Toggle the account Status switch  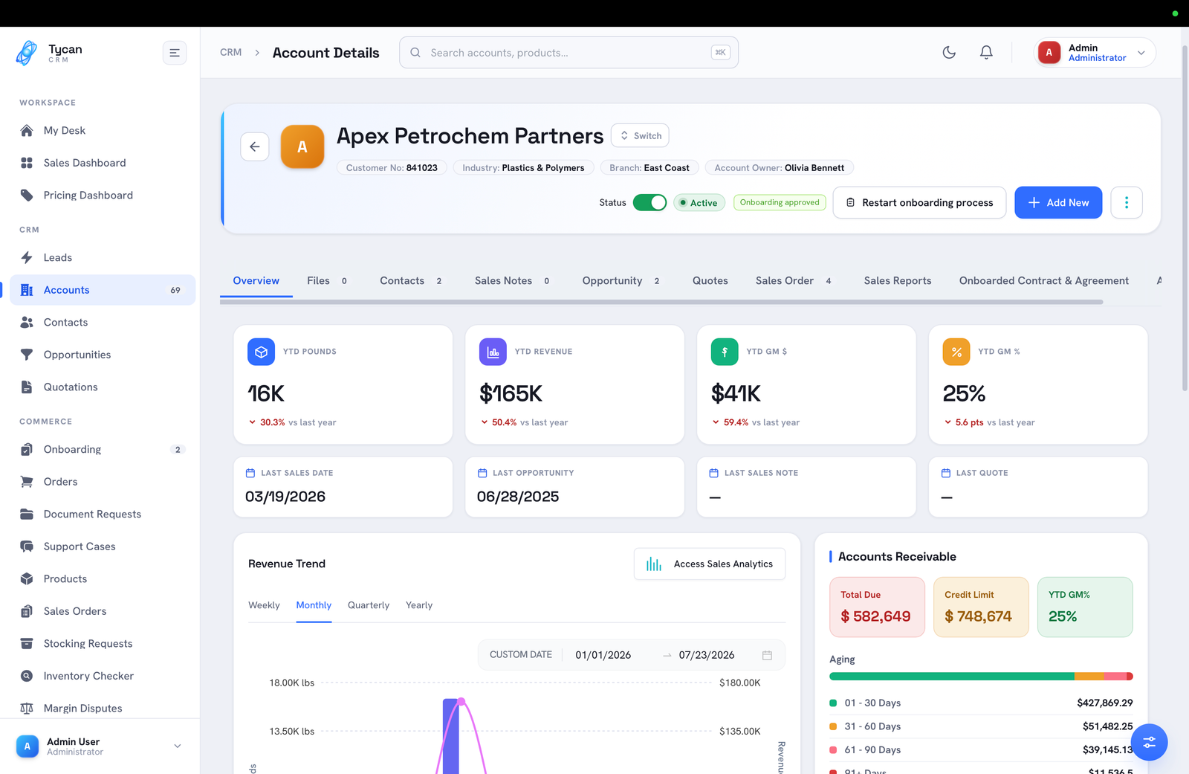pos(649,202)
